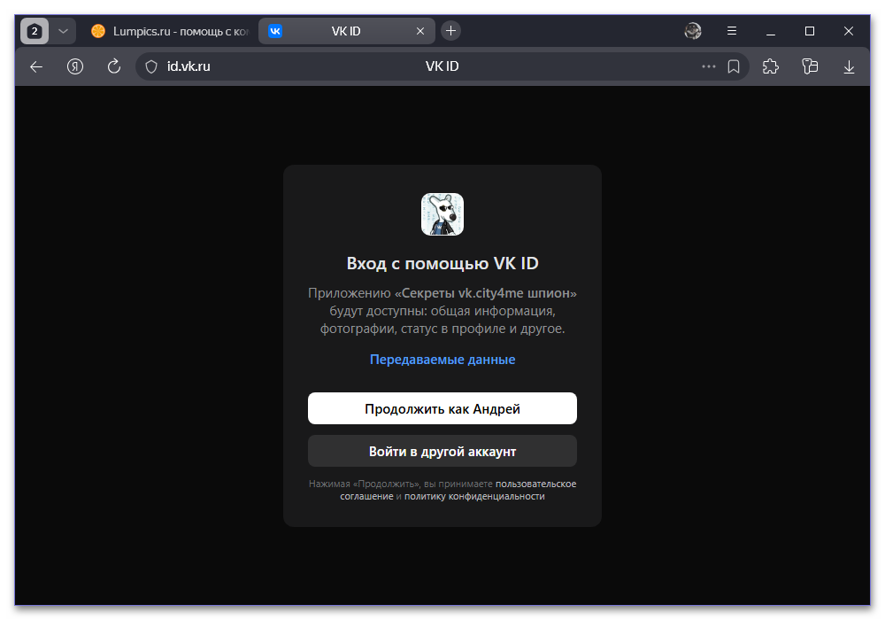
Task: Continue with 'Продолжить как Андрей' button
Action: pyautogui.click(x=442, y=408)
